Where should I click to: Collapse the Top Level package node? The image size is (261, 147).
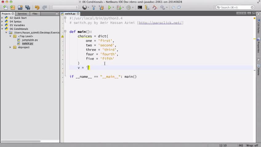[x=10, y=36]
